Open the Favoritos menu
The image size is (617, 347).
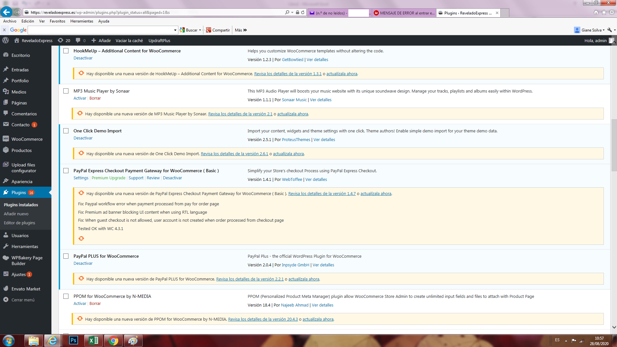coord(58,21)
